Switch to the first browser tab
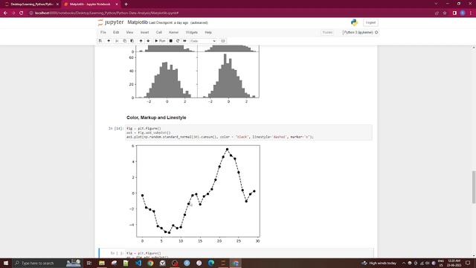 (x=31, y=4)
